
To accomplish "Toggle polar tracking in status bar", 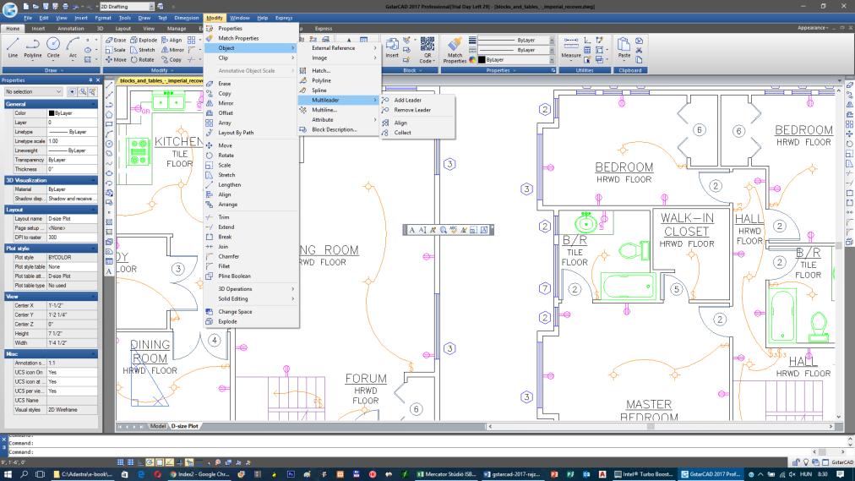I will [150, 462].
